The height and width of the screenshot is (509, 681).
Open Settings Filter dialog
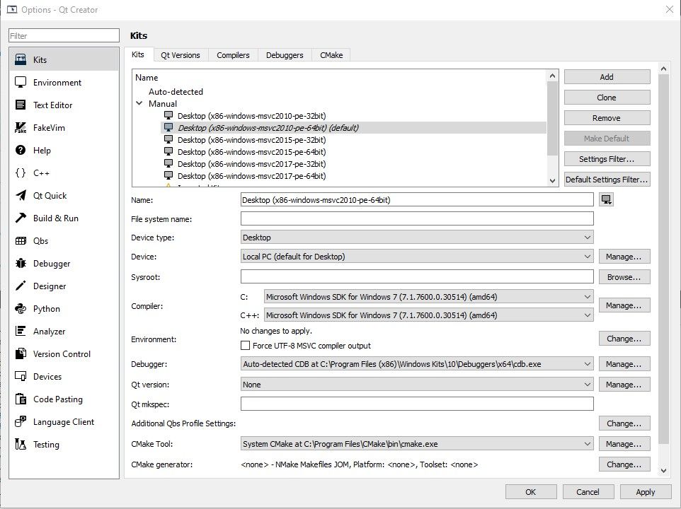click(607, 158)
